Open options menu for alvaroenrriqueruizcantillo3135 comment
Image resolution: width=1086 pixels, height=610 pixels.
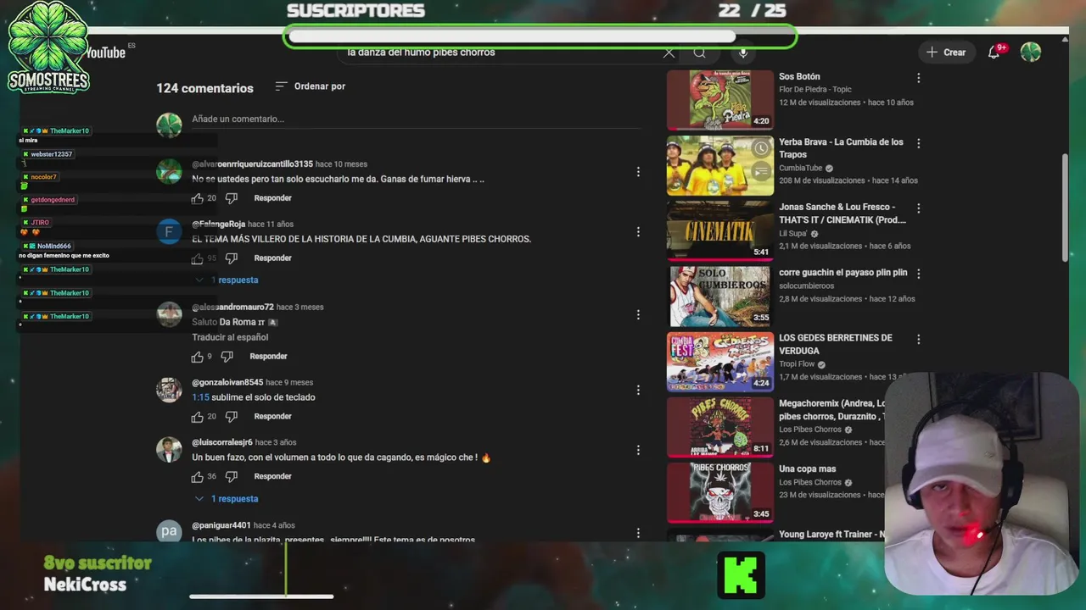pyautogui.click(x=638, y=172)
